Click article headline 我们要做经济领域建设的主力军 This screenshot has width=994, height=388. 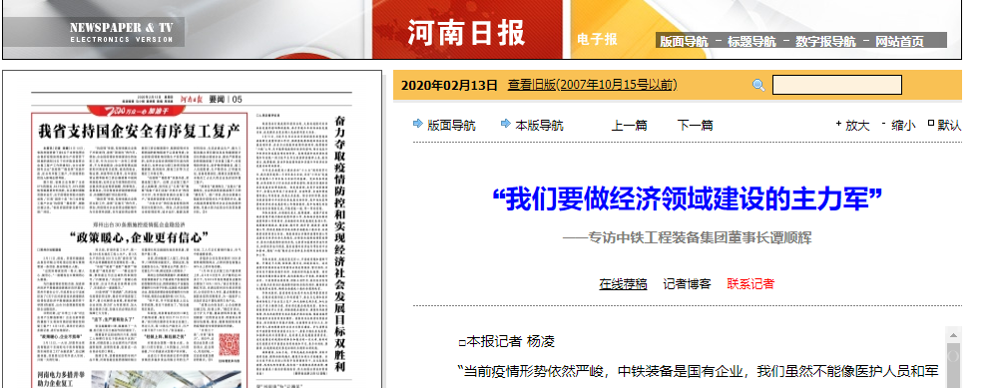(x=688, y=199)
